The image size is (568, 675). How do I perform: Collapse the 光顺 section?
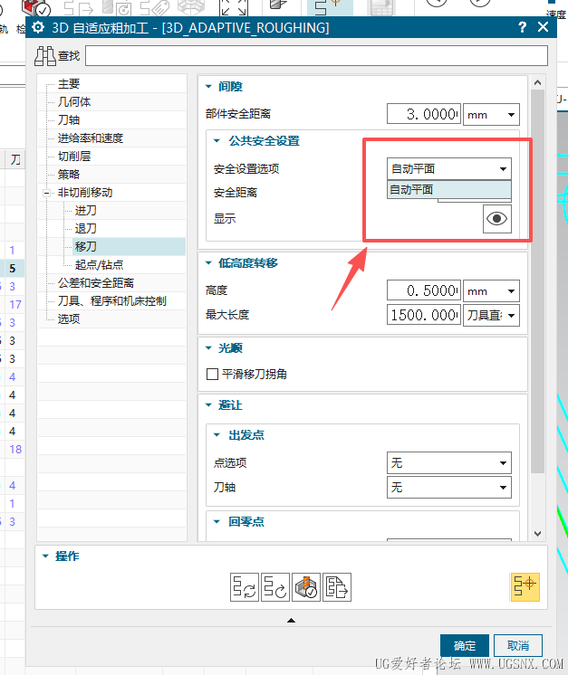pyautogui.click(x=208, y=347)
